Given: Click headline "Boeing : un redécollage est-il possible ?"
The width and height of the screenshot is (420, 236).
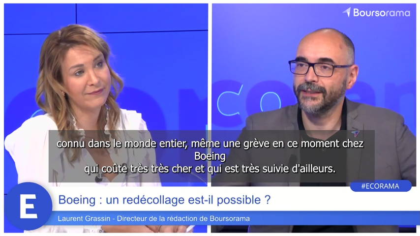Looking at the screenshot, I should pyautogui.click(x=164, y=200).
